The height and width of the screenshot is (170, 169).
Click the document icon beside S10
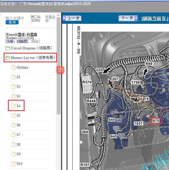(x=14, y=163)
